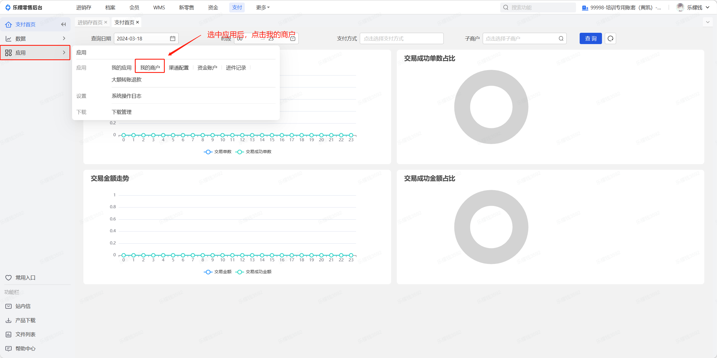Close the 支付首页 tab
The image size is (717, 358).
click(x=138, y=22)
